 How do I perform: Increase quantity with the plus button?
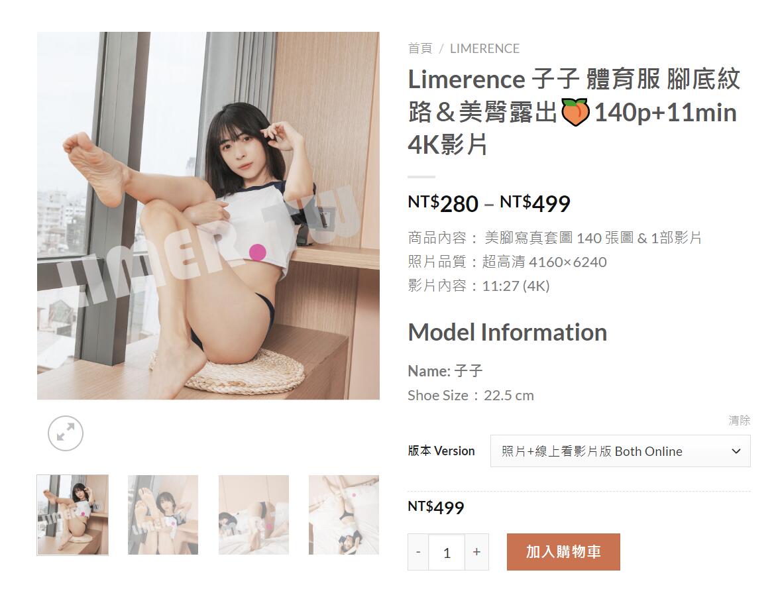point(476,552)
